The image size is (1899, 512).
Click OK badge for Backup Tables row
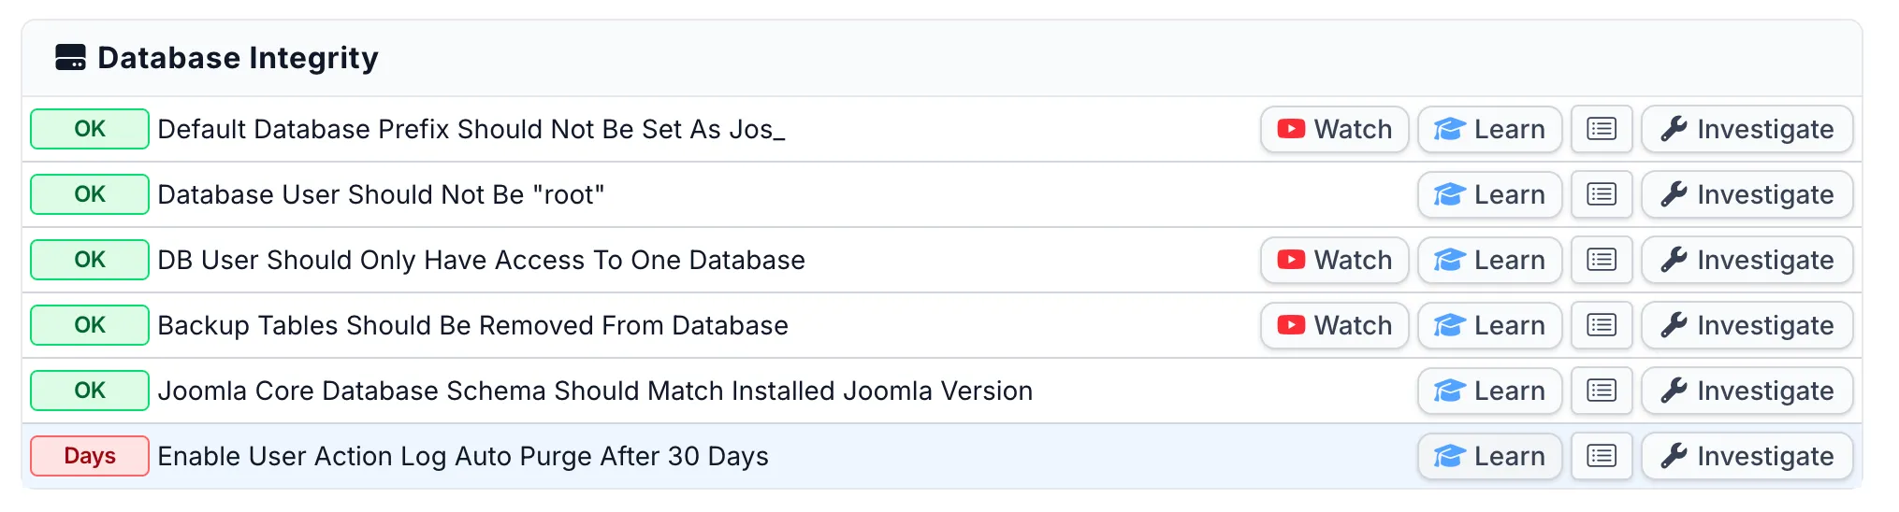click(90, 325)
